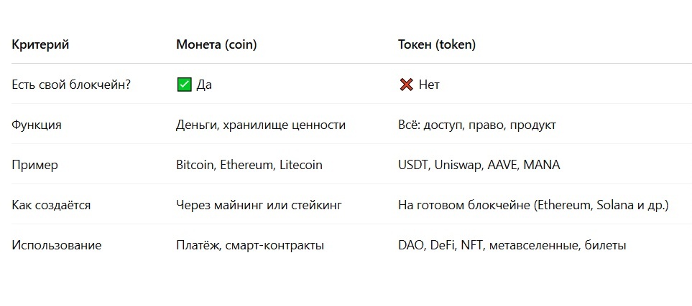Image resolution: width=692 pixels, height=306 pixels.
Task: Click the Критерий column header
Action: [40, 44]
